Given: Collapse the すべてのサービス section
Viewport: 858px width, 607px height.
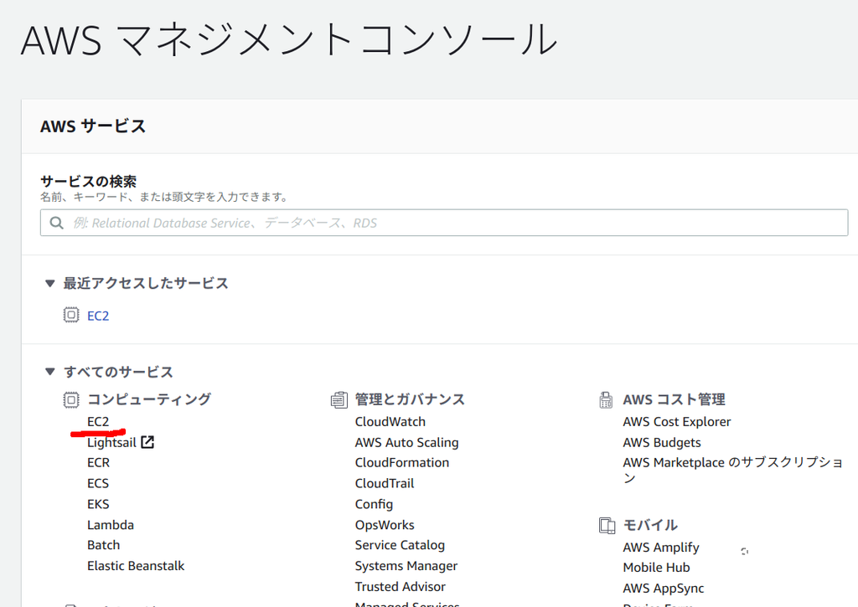Looking at the screenshot, I should pyautogui.click(x=49, y=372).
